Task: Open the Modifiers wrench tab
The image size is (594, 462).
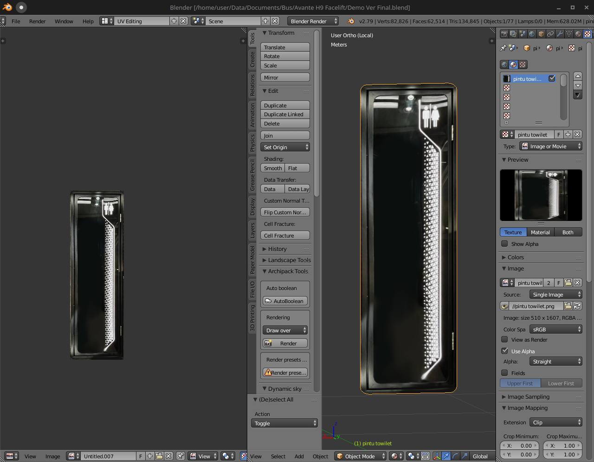Action: [x=560, y=34]
